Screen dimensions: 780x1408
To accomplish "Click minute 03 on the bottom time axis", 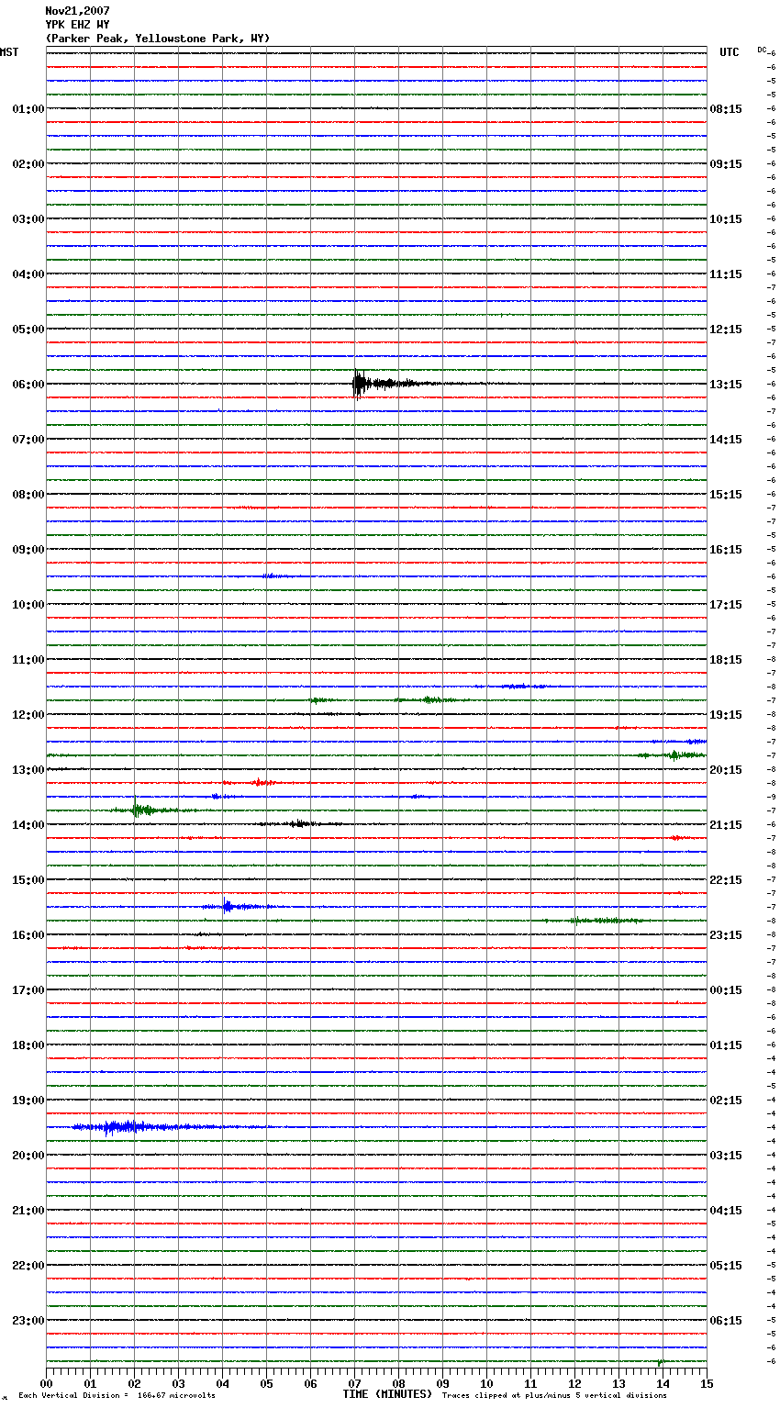I will pos(178,1383).
